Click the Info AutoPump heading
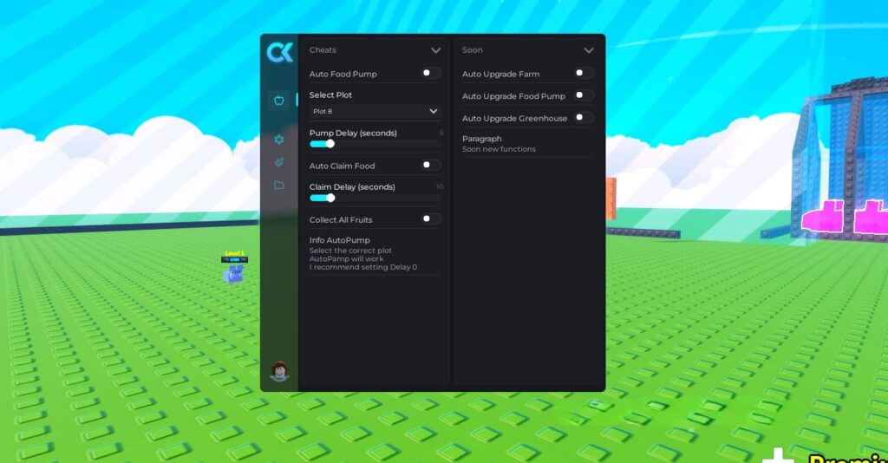 tap(339, 240)
